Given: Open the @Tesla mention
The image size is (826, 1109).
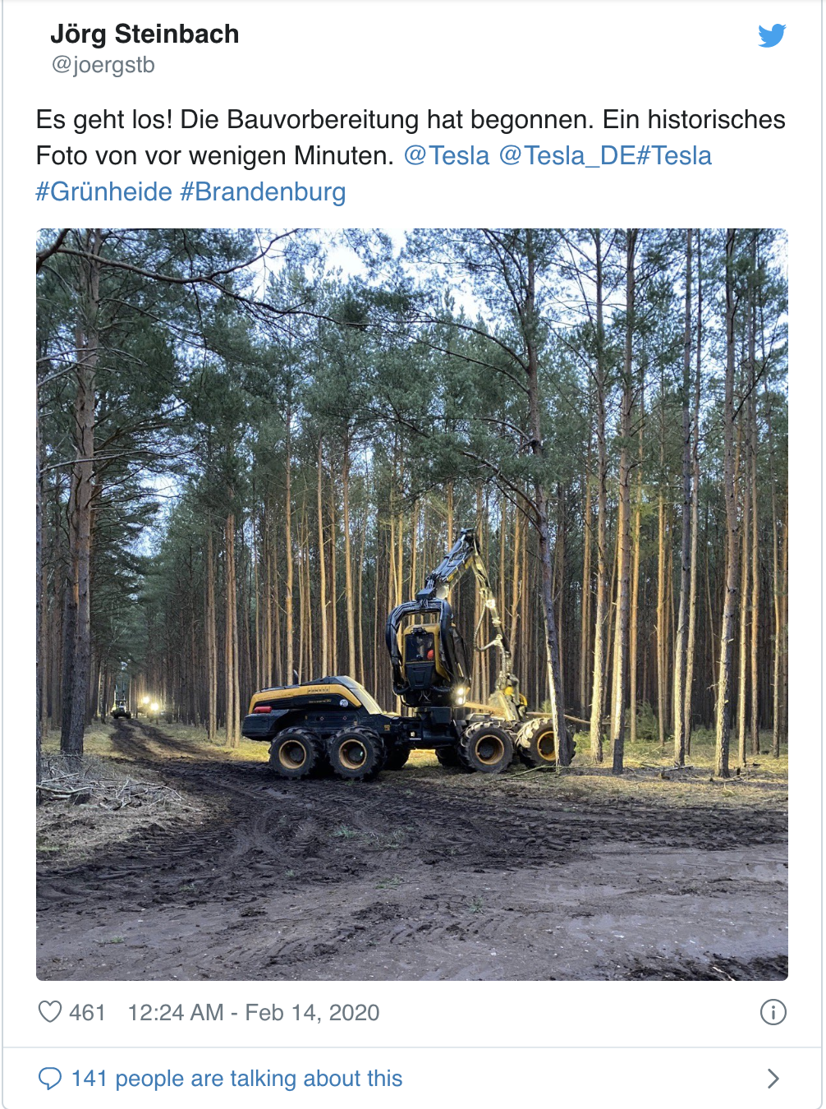Looking at the screenshot, I should point(447,155).
